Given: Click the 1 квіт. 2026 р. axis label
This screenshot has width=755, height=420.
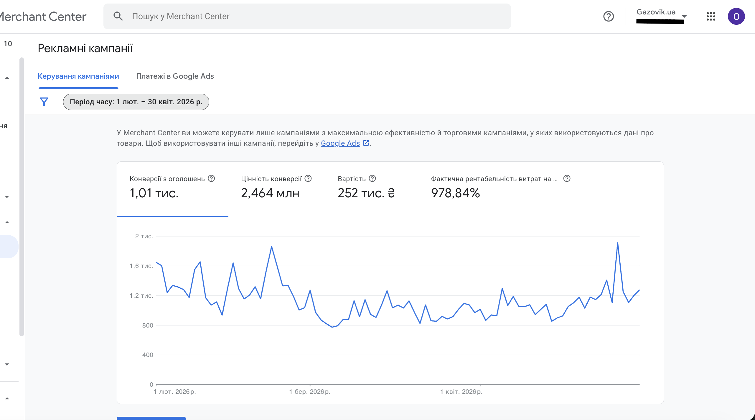Looking at the screenshot, I should [x=461, y=392].
